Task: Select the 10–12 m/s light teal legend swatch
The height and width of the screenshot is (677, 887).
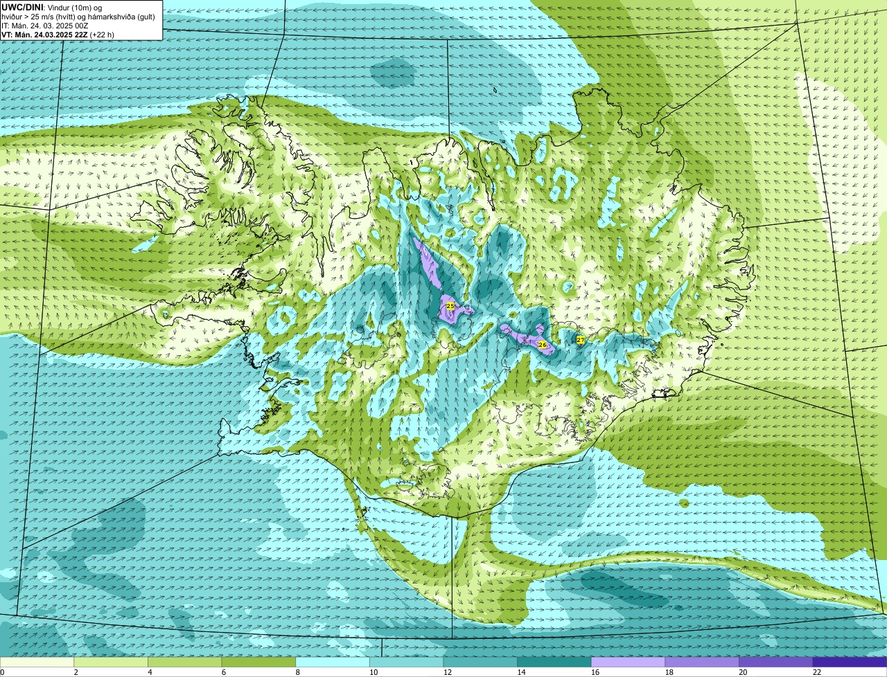Action: tap(406, 662)
